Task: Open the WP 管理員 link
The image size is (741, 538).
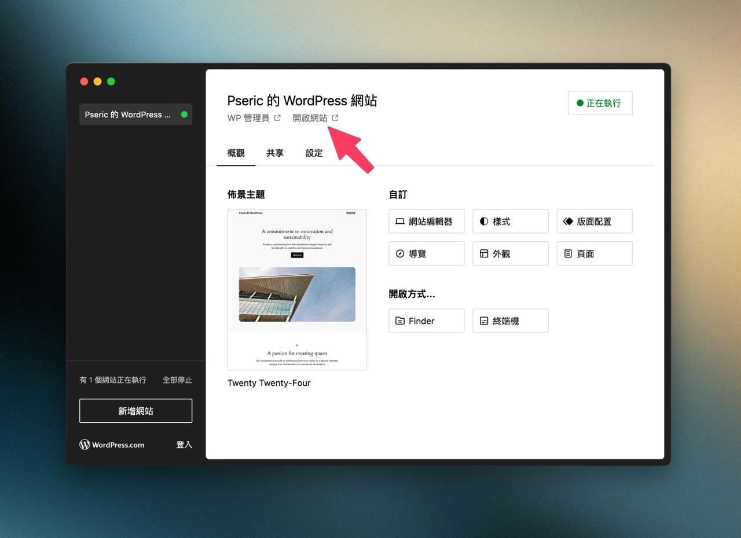Action: (x=254, y=118)
